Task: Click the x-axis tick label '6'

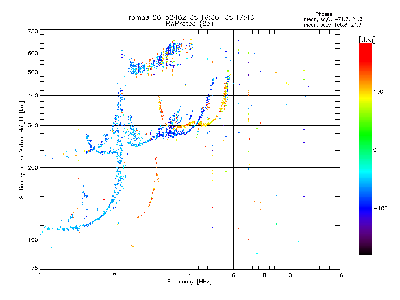Action: click(x=233, y=275)
